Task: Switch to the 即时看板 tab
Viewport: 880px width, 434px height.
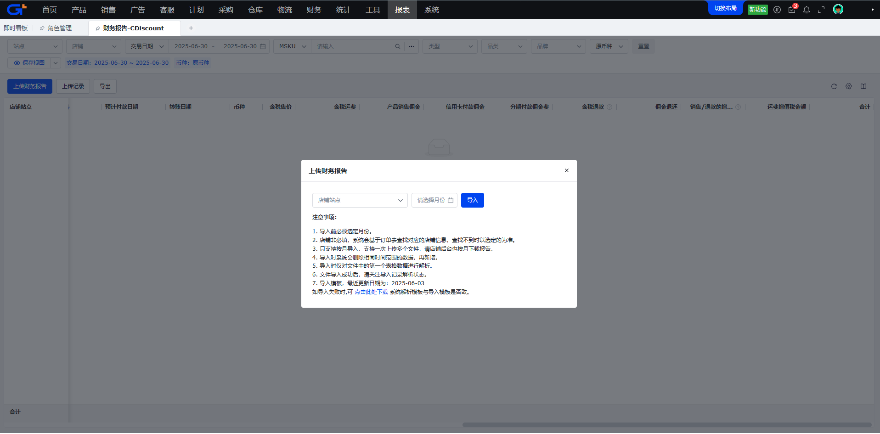Action: pos(16,28)
